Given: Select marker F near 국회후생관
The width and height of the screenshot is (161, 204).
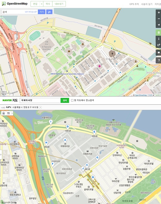Looking at the screenshot, I should pos(52,165).
